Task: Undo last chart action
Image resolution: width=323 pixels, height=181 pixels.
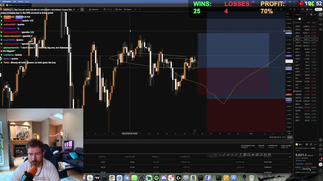Action: (136, 10)
